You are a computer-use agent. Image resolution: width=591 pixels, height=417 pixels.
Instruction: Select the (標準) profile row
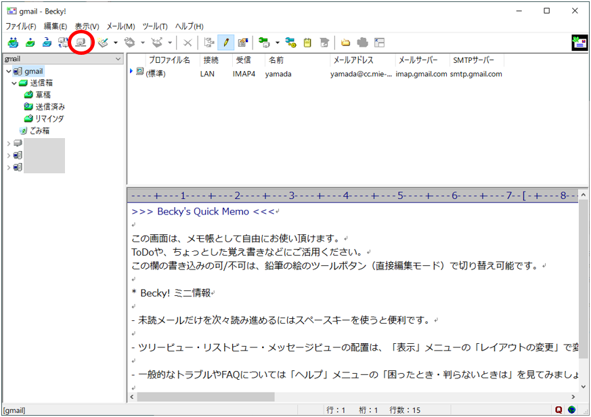pyautogui.click(x=317, y=74)
